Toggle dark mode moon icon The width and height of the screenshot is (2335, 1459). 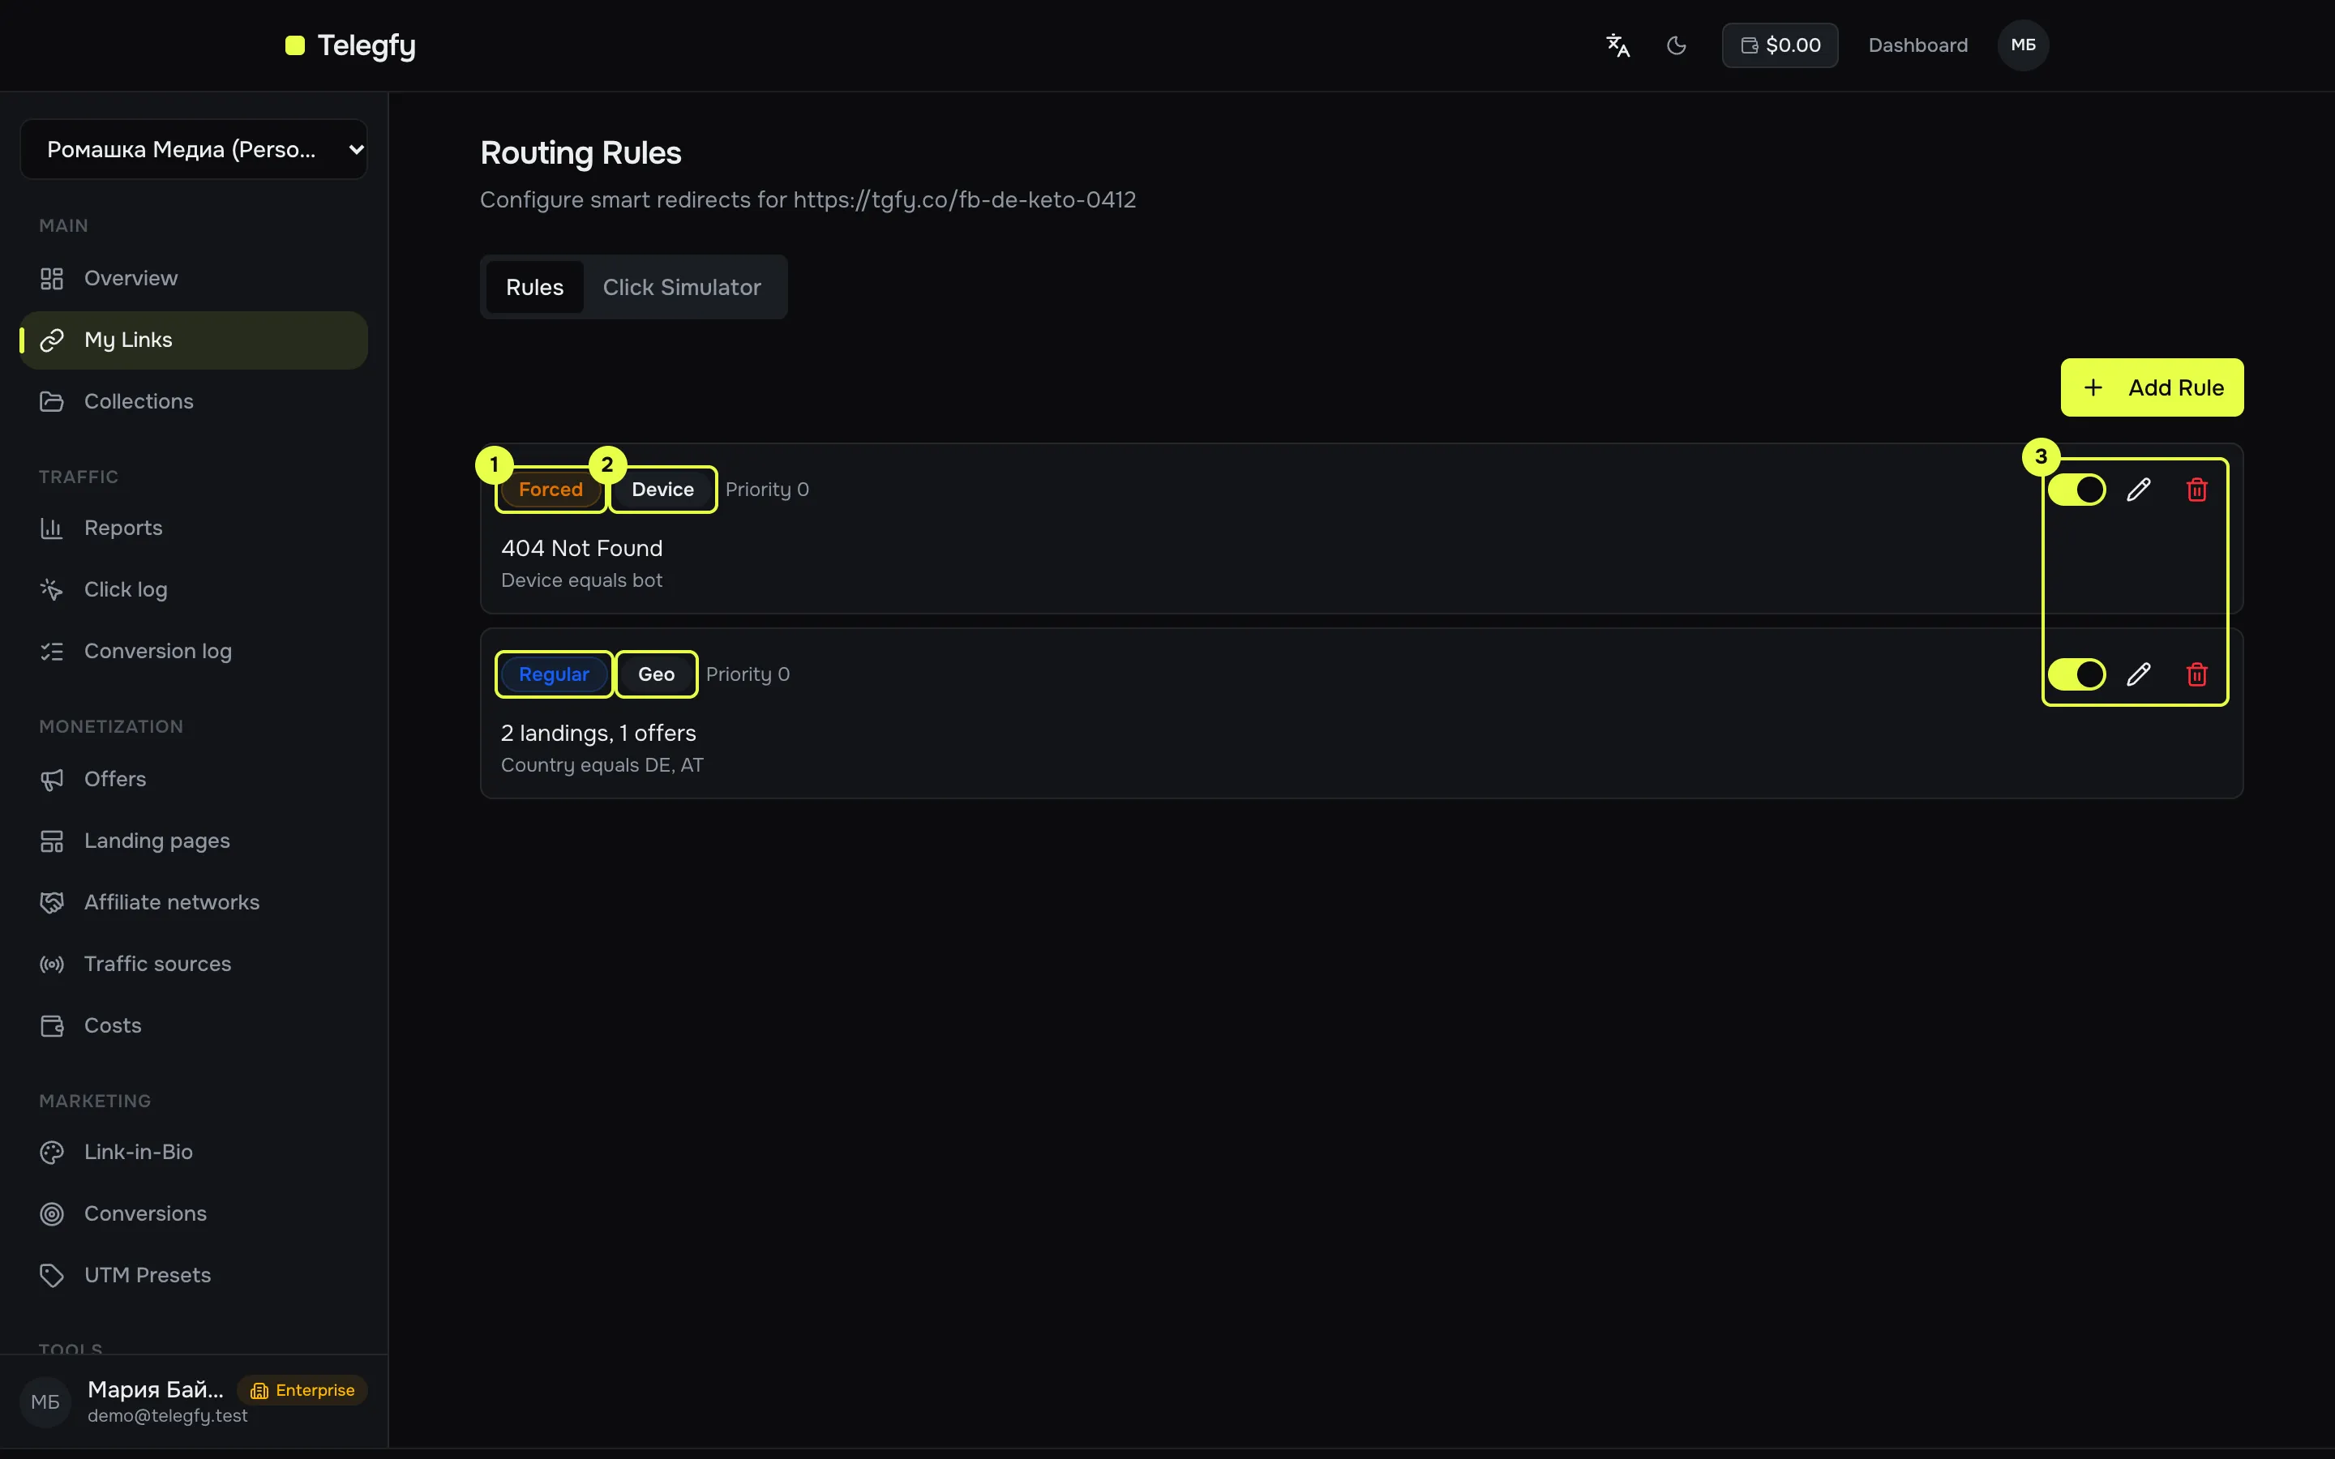click(x=1677, y=45)
